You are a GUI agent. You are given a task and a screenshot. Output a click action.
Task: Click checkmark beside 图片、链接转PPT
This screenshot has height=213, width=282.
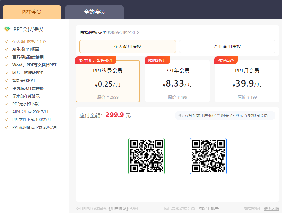click(x=7, y=73)
